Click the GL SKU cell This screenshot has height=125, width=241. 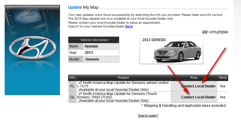tap(72, 97)
